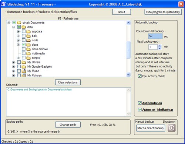Open the About dialog
The width and height of the screenshot is (185, 144).
(121, 12)
